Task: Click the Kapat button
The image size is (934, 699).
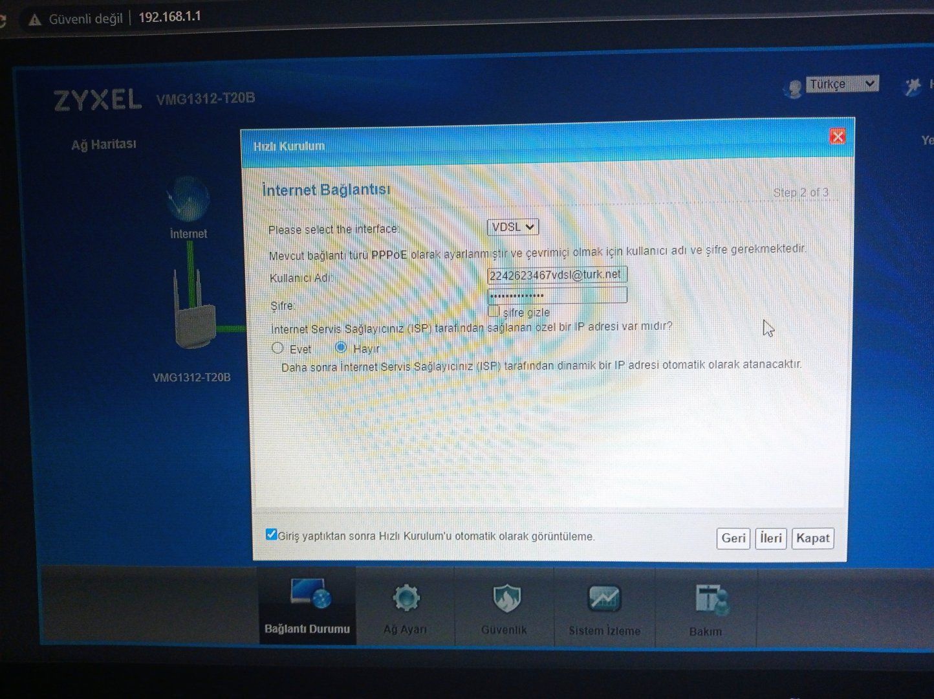Action: [812, 538]
